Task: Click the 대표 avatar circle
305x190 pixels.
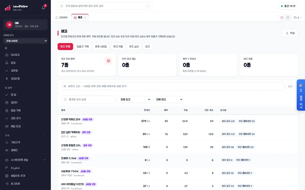Action: tap(9, 25)
